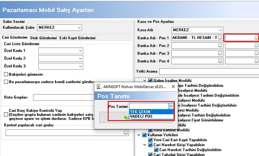Enable Cari Borç Bakiye Kontrolü Yap

6,115
